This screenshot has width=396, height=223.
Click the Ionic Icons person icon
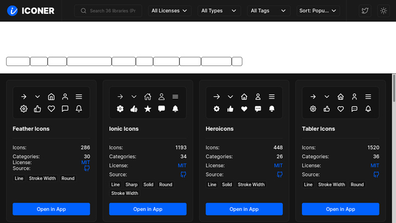coord(161,96)
